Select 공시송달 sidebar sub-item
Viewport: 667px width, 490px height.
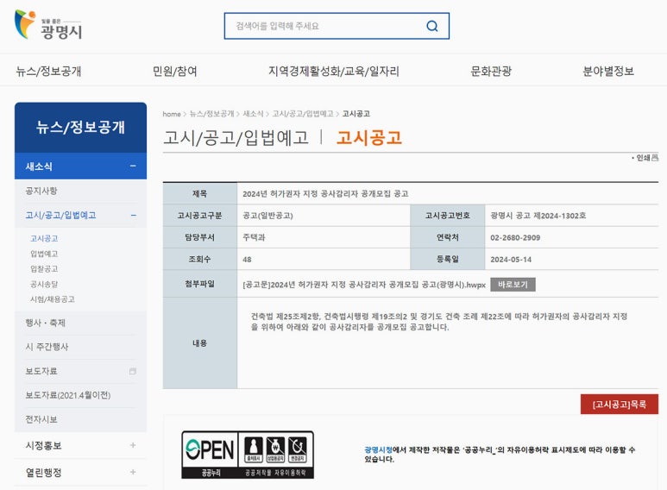point(44,284)
